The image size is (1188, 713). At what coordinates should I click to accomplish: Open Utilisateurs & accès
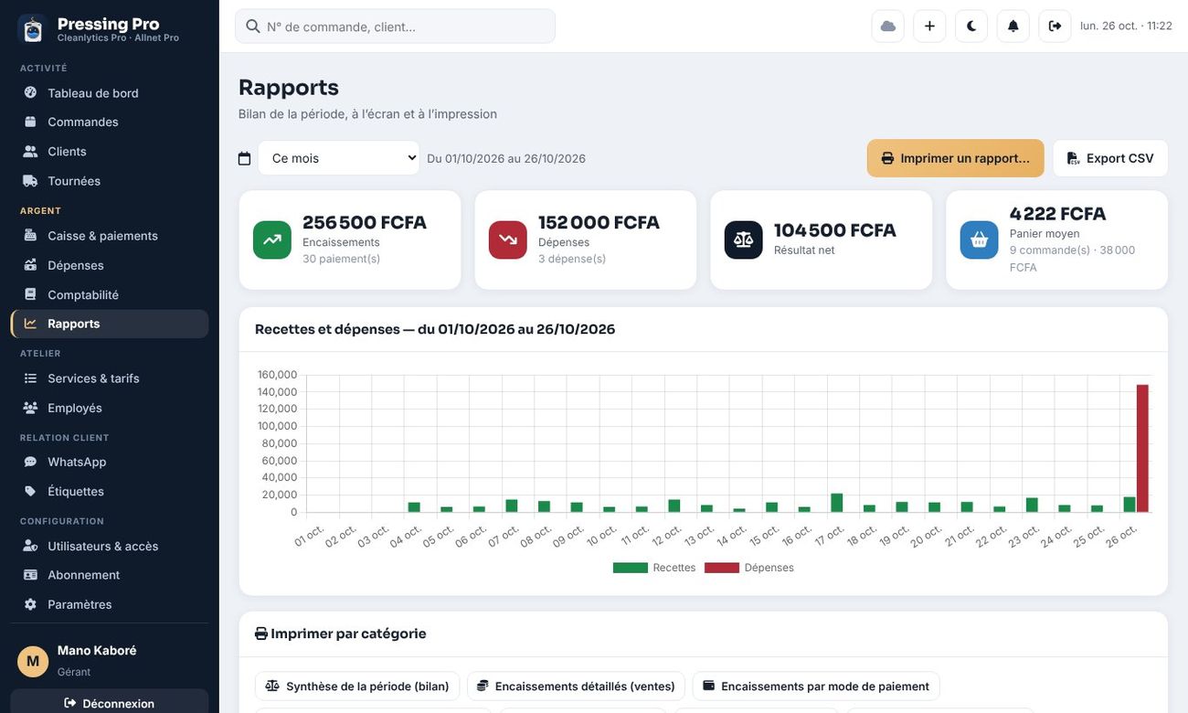pos(110,546)
